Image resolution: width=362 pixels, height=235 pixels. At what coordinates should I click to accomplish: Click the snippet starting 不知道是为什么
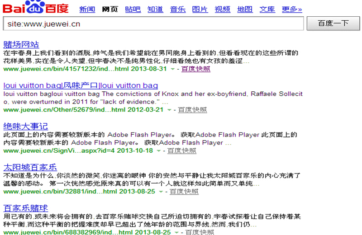(x=152, y=179)
